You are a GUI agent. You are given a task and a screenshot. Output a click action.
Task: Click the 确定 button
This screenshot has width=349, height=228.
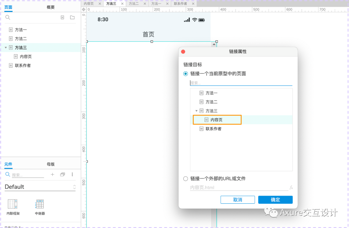click(275, 200)
